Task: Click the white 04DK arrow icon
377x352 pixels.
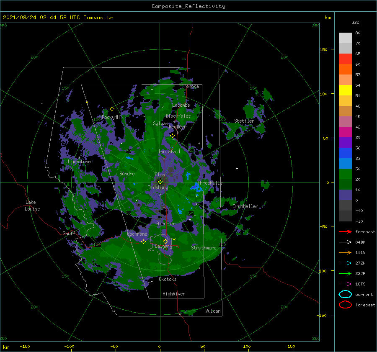Action: tap(345, 242)
